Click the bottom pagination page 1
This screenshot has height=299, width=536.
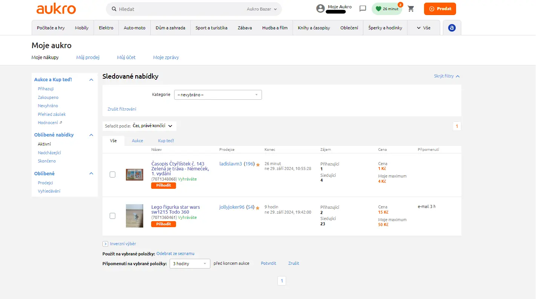coord(282,281)
